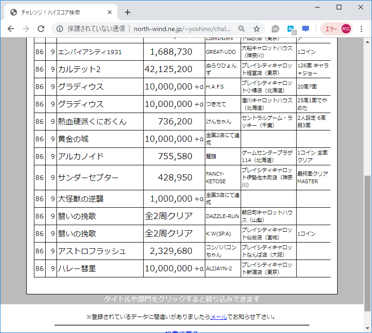Click player name FANCY-KETOSE
Viewport: 372px width, 333px height.
(x=216, y=178)
